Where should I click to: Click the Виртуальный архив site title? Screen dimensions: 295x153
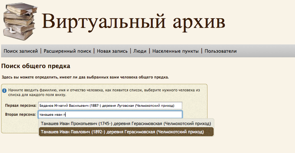[133, 22]
